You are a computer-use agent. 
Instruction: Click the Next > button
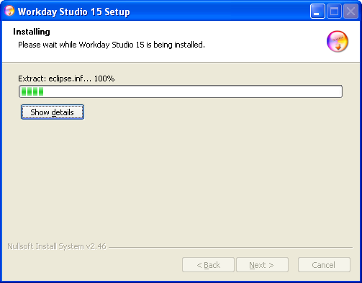click(x=262, y=265)
